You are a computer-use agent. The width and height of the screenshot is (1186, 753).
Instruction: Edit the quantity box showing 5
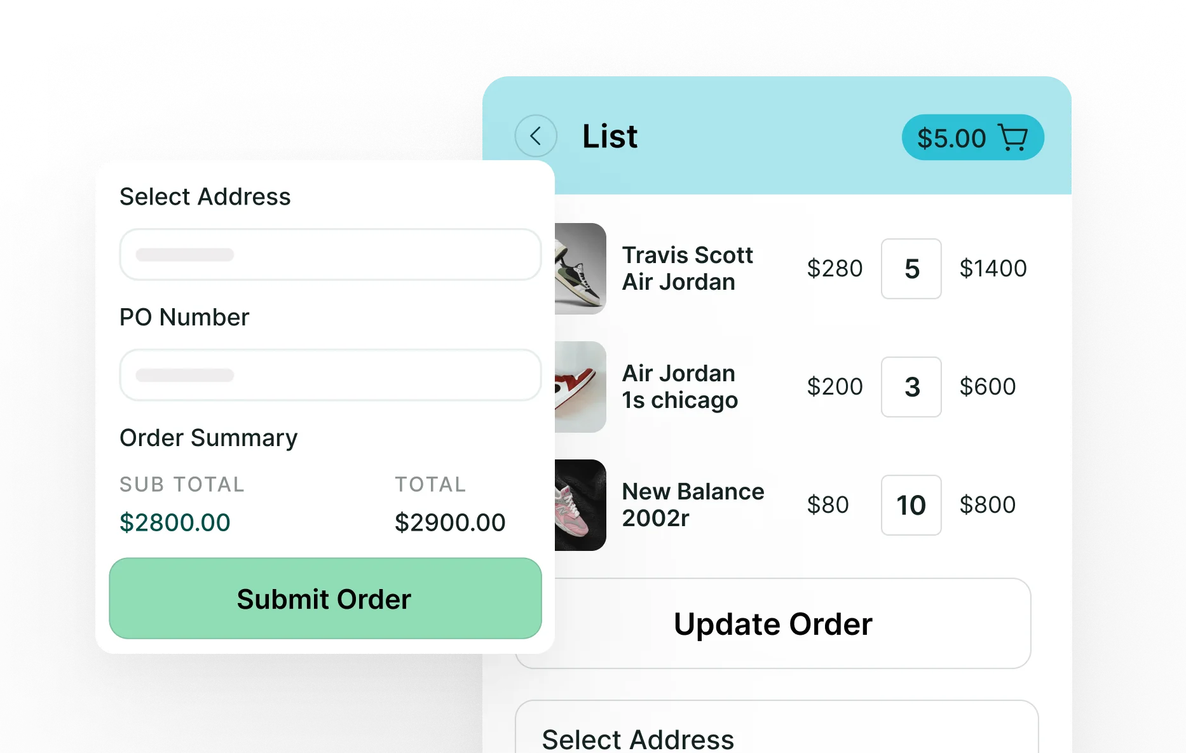(911, 269)
